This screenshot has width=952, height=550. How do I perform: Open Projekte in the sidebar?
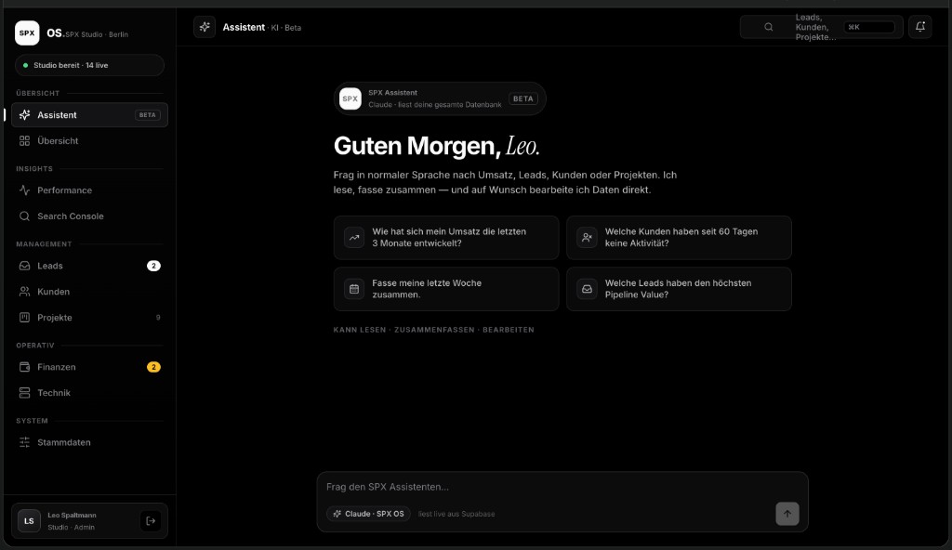(90, 318)
